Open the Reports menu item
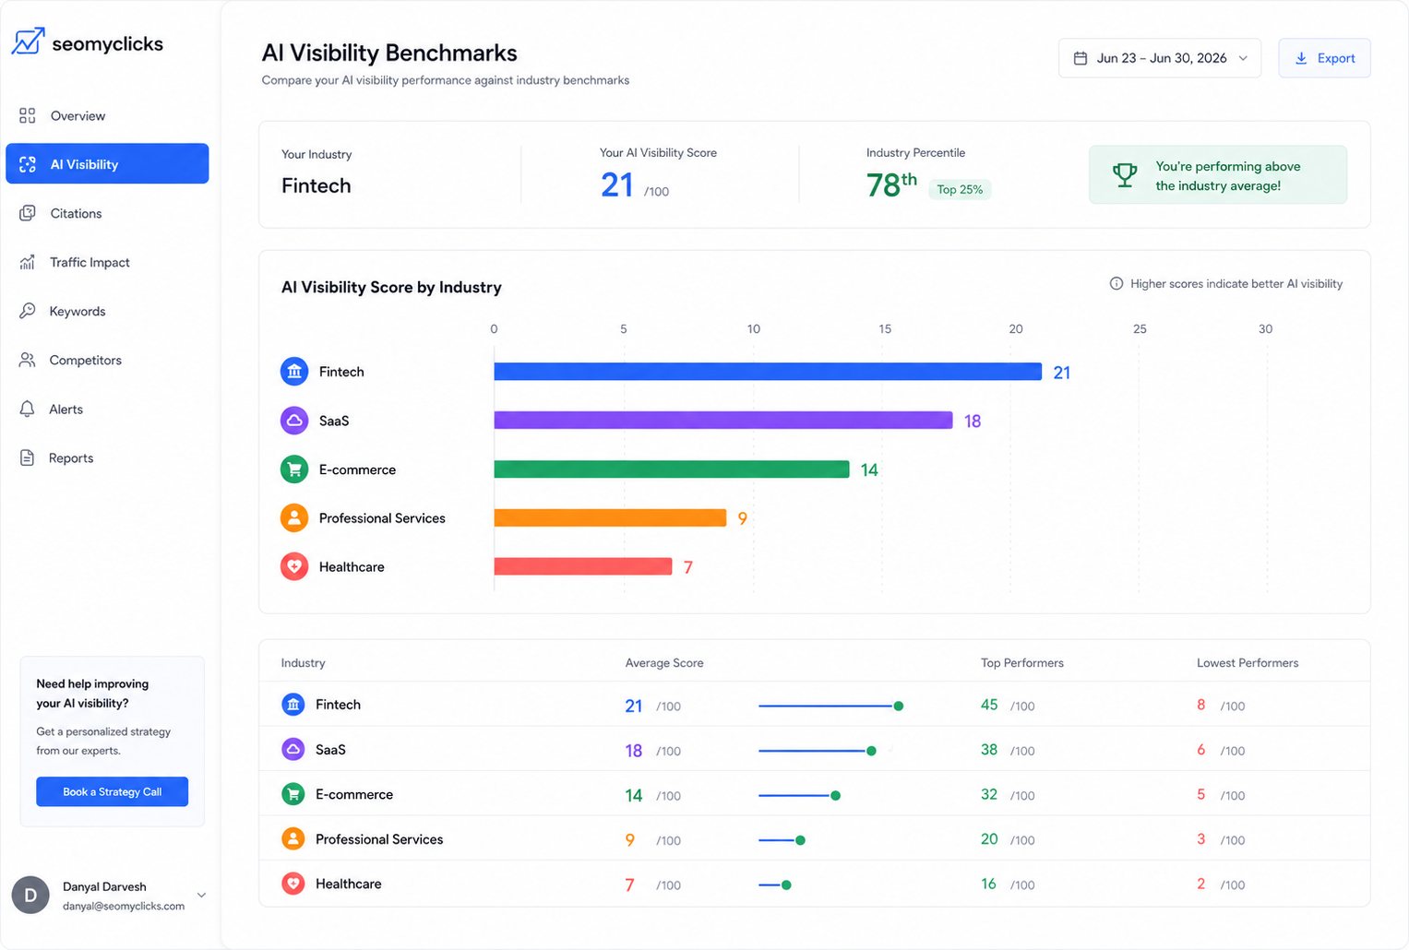Viewport: 1409px width, 950px height. point(107,457)
